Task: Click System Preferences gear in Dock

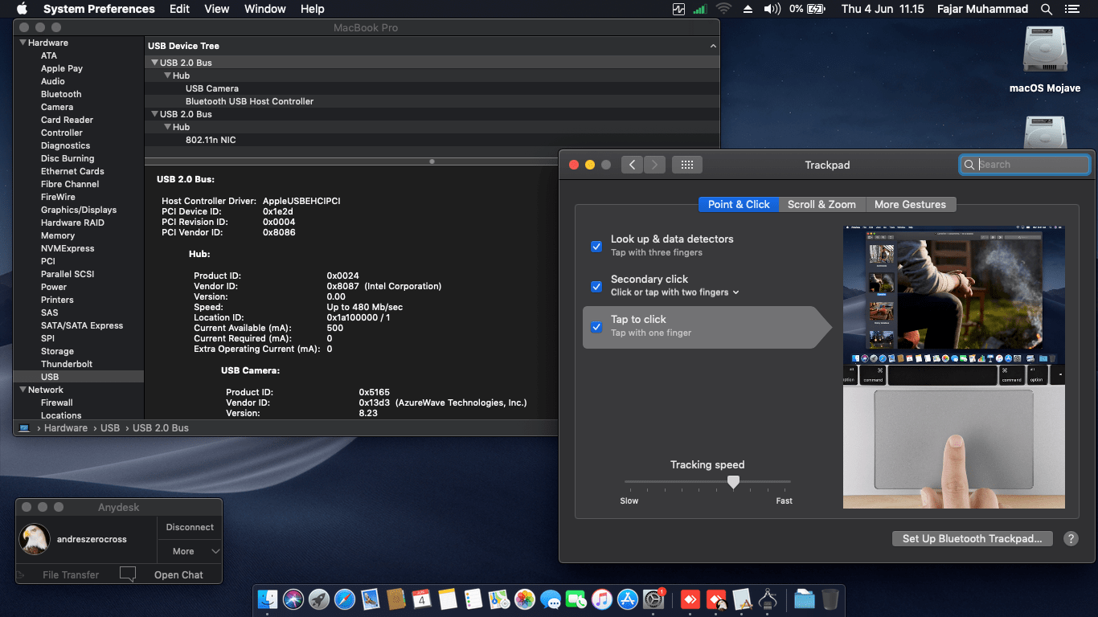Action: click(653, 599)
